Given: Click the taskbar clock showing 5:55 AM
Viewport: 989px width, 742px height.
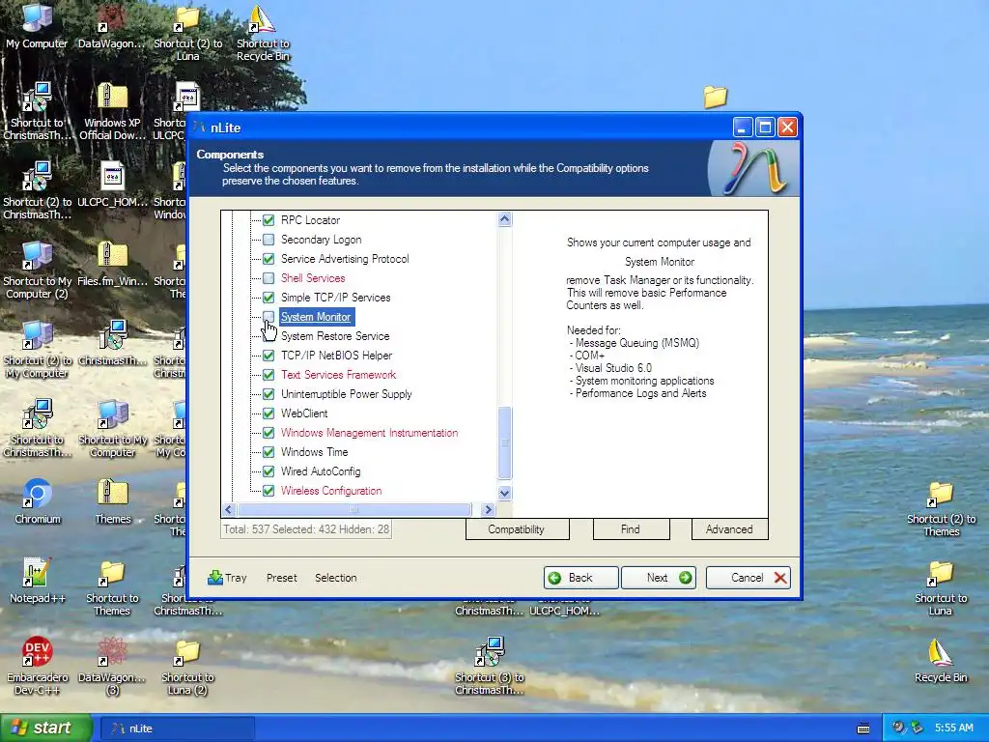Looking at the screenshot, I should tap(953, 728).
